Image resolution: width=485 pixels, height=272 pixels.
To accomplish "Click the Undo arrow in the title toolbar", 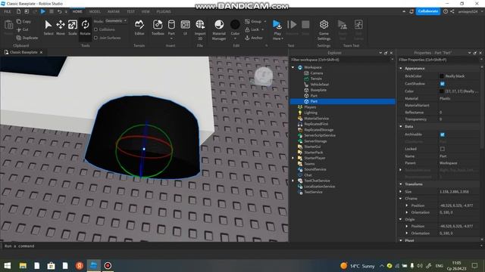I will [59, 11].
